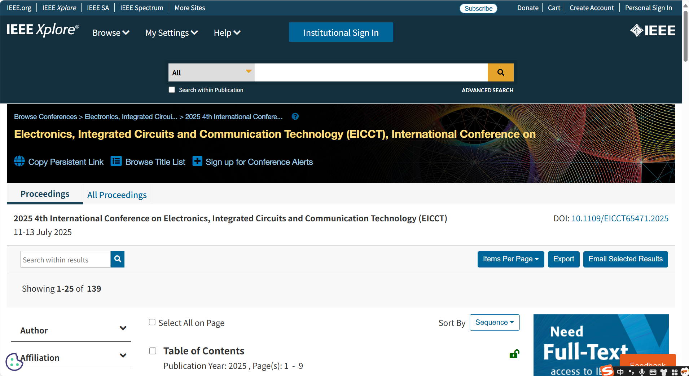Click the search within results magnifier

(x=118, y=259)
